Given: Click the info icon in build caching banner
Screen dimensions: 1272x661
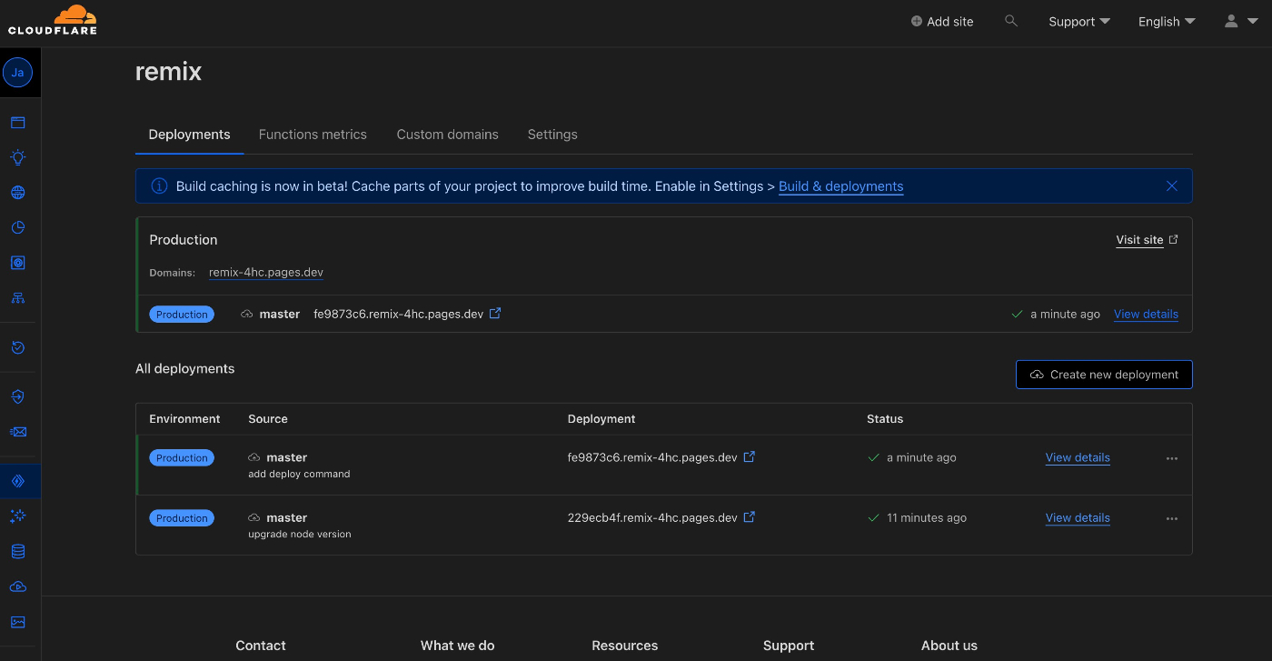Looking at the screenshot, I should [159, 185].
